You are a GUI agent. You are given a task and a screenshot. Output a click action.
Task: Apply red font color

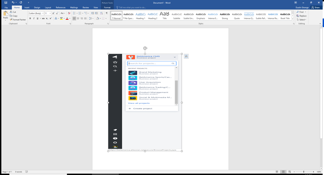point(67,18)
